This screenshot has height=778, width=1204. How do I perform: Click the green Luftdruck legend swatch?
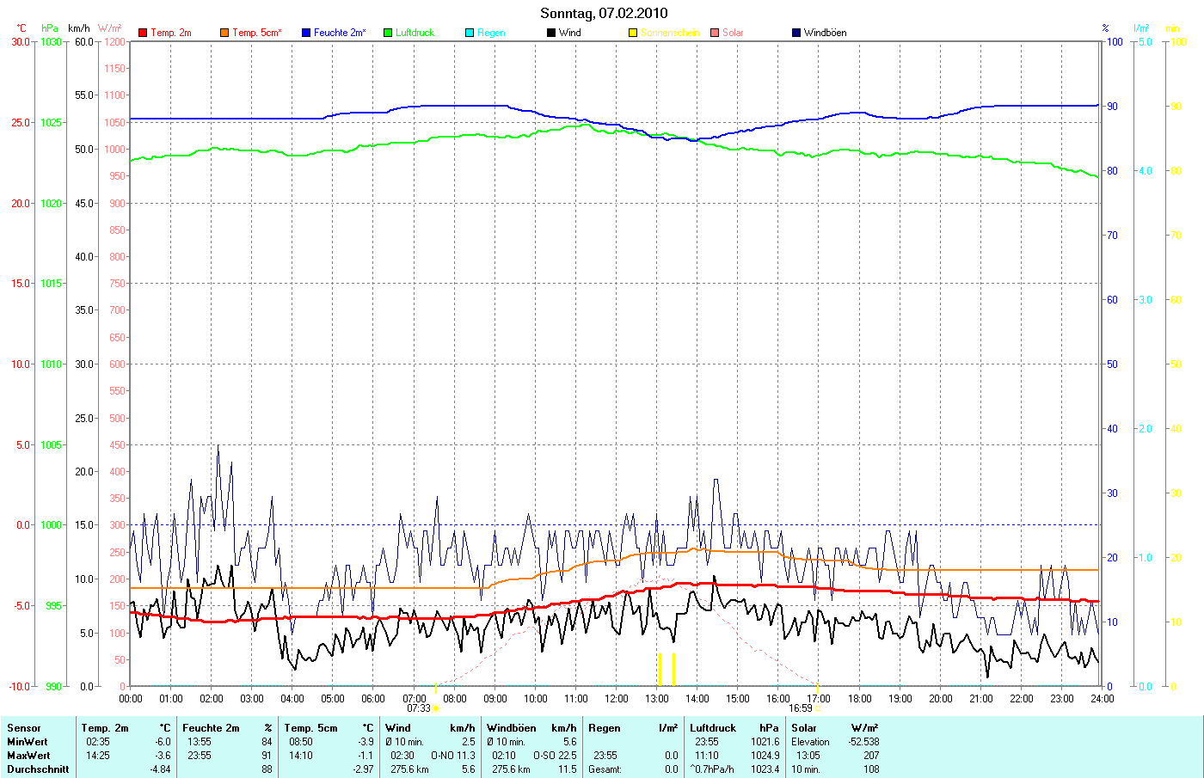388,33
